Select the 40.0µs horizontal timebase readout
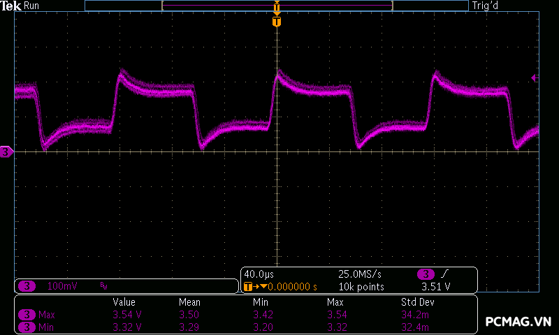 tap(259, 274)
